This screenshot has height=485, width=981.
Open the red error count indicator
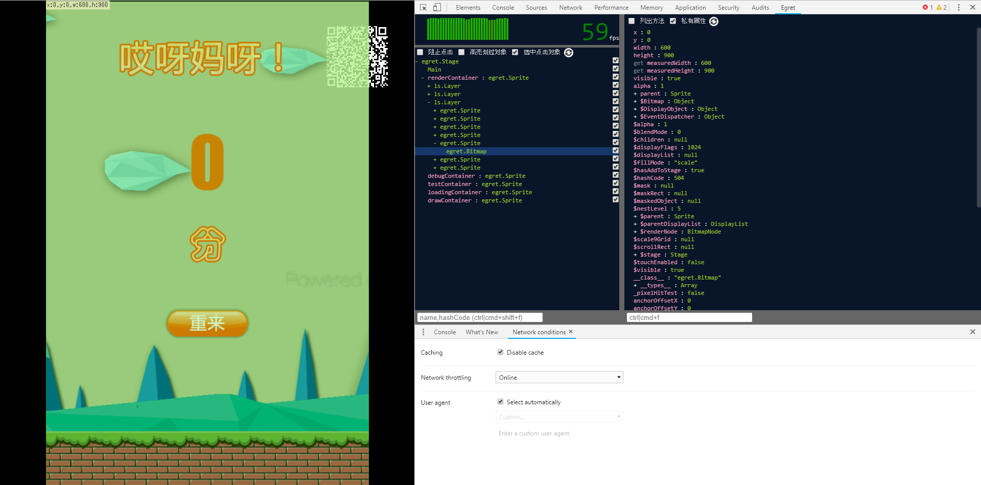point(928,7)
